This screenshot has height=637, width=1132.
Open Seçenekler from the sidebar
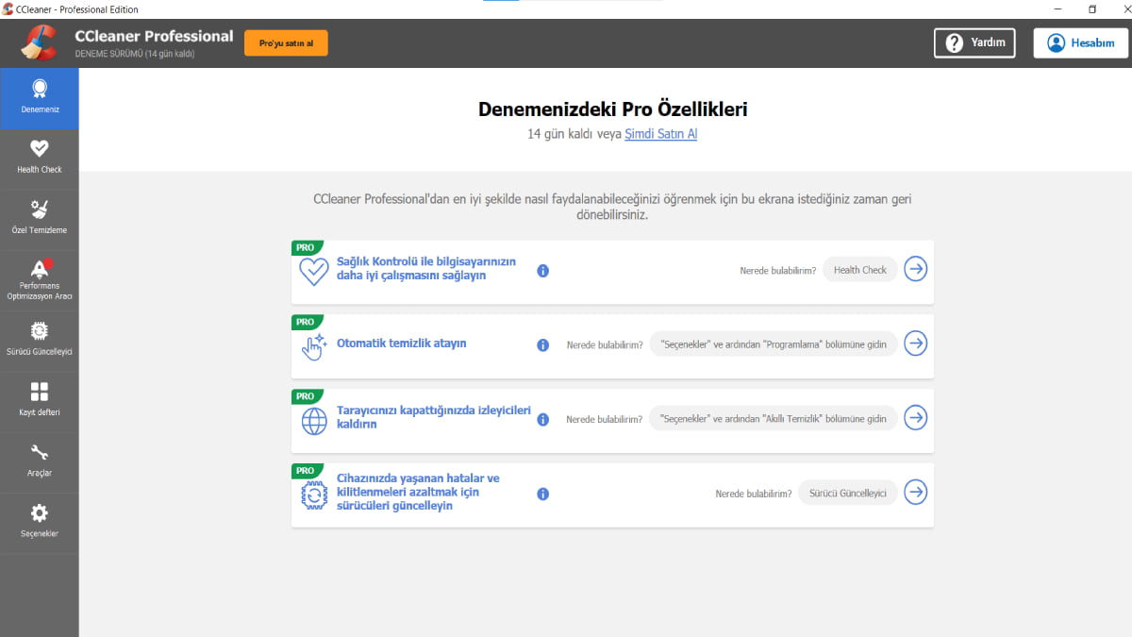click(x=39, y=522)
